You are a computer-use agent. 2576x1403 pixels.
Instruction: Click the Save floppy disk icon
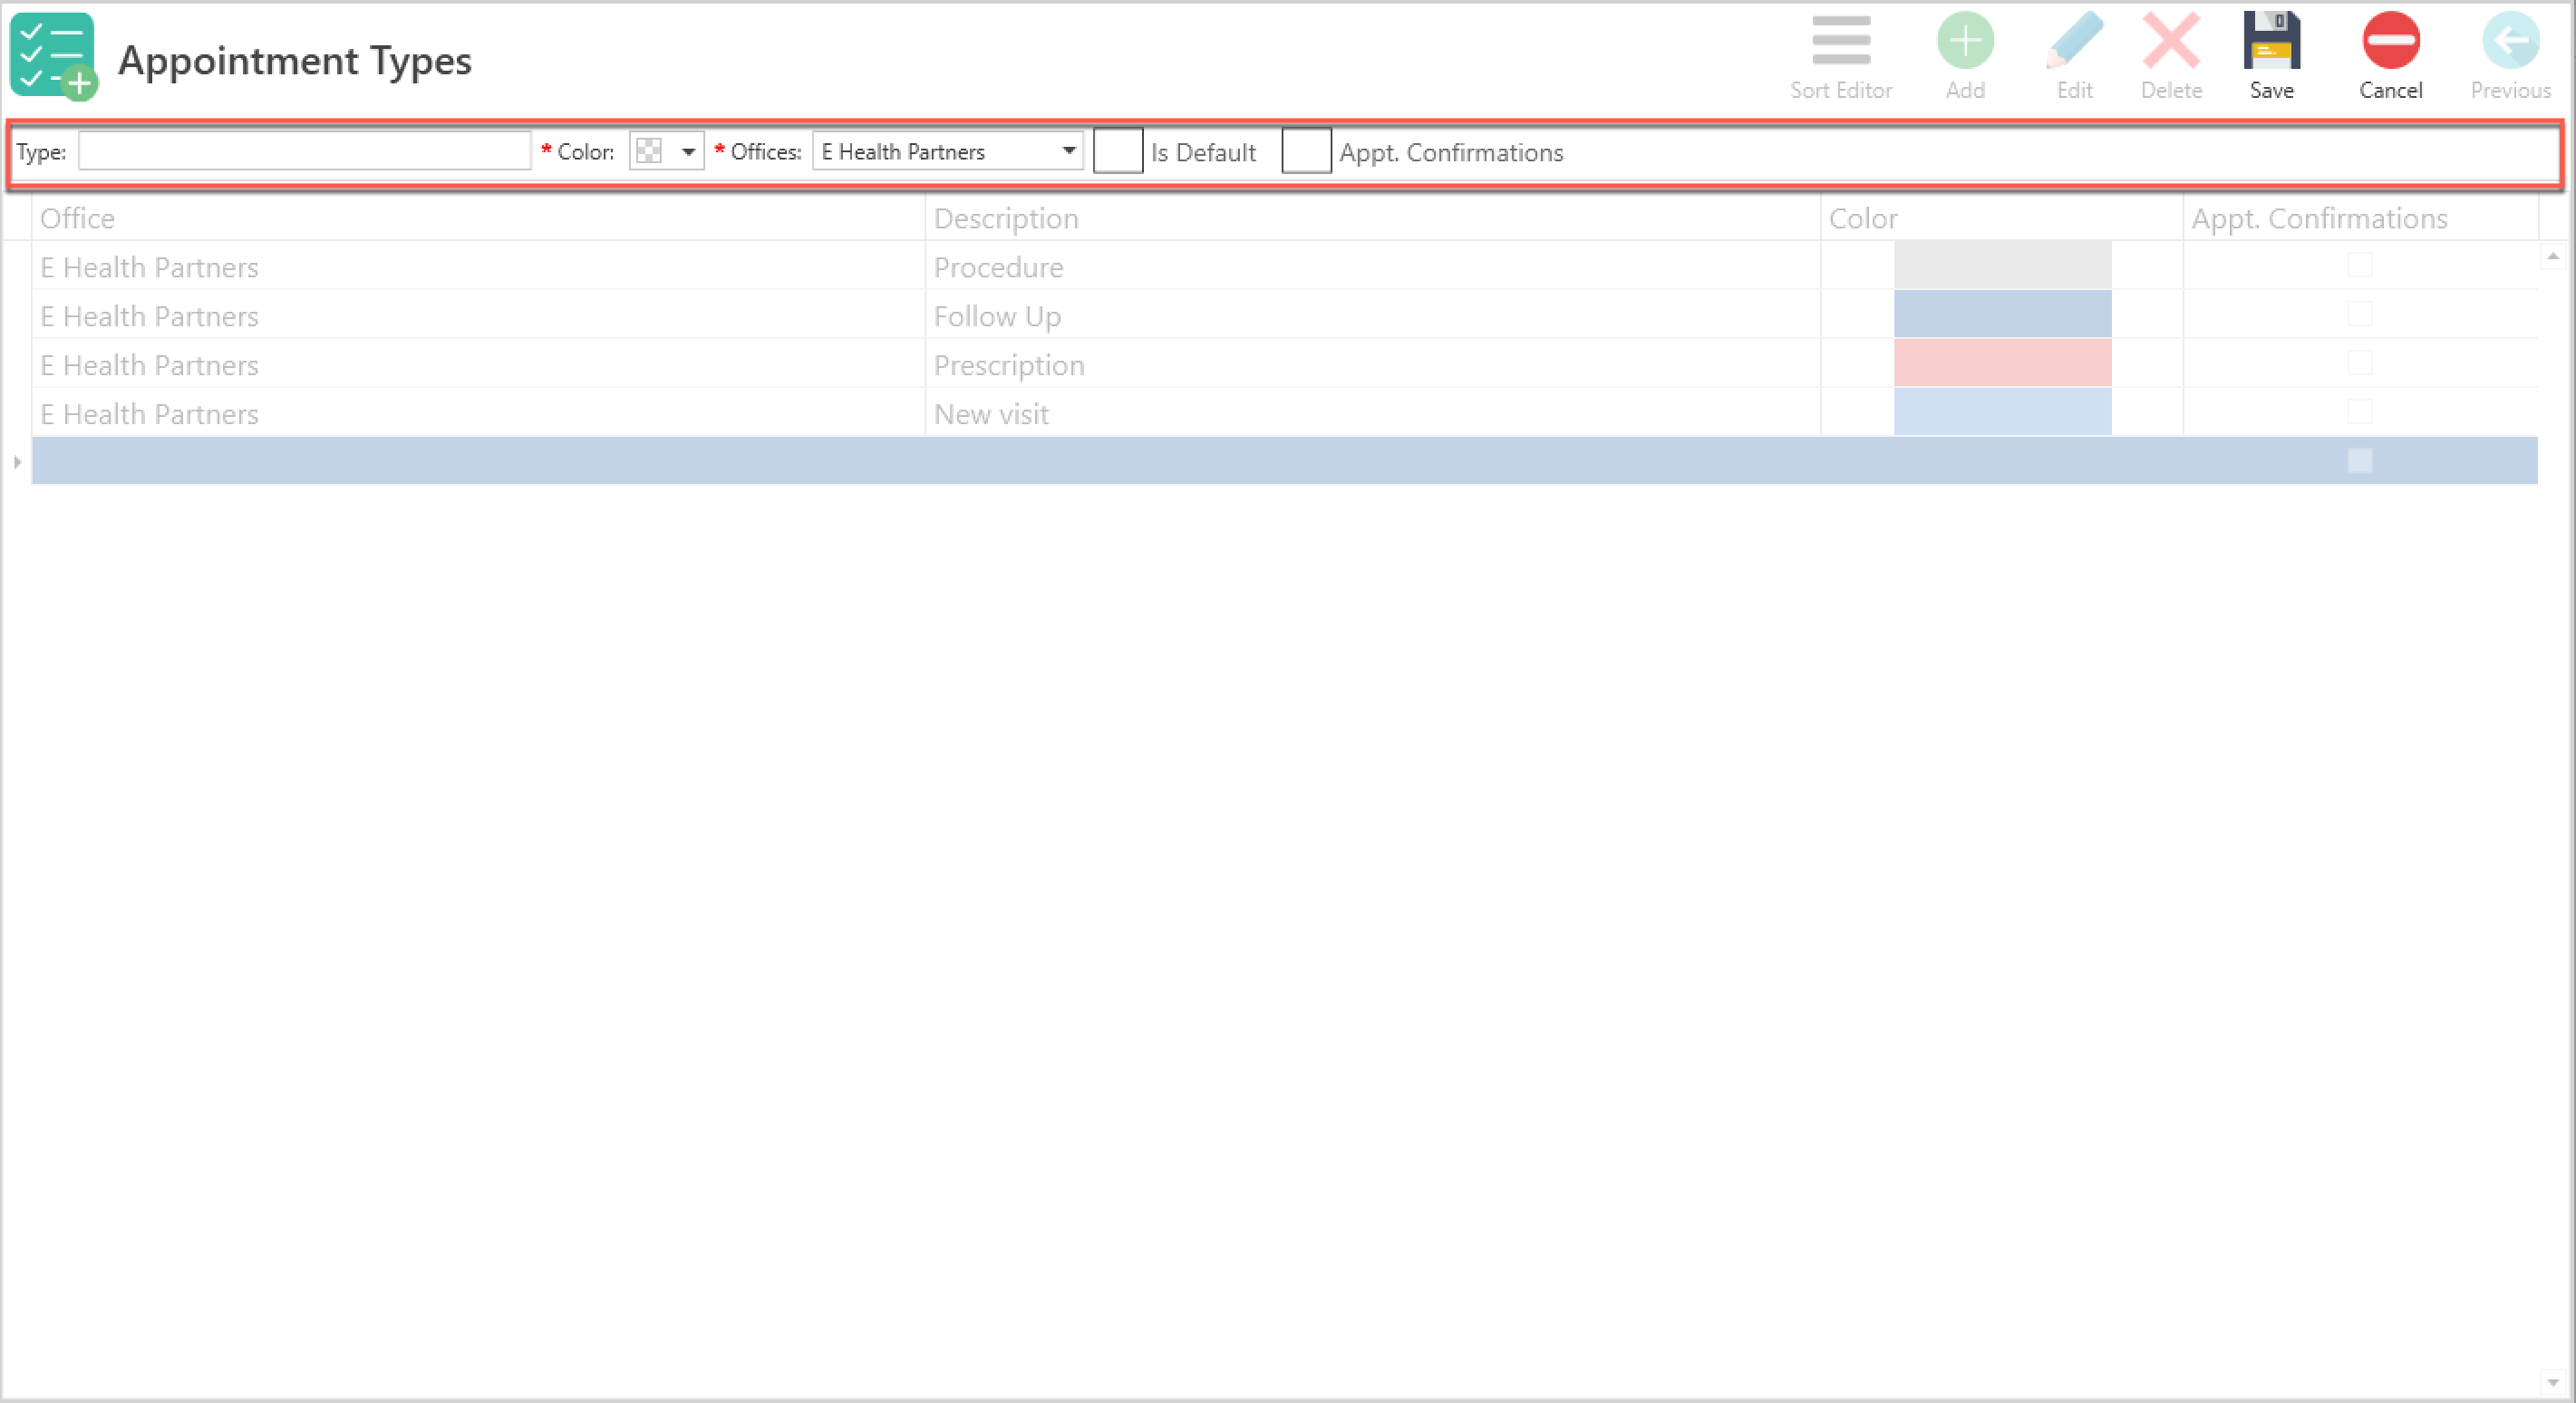click(2271, 42)
